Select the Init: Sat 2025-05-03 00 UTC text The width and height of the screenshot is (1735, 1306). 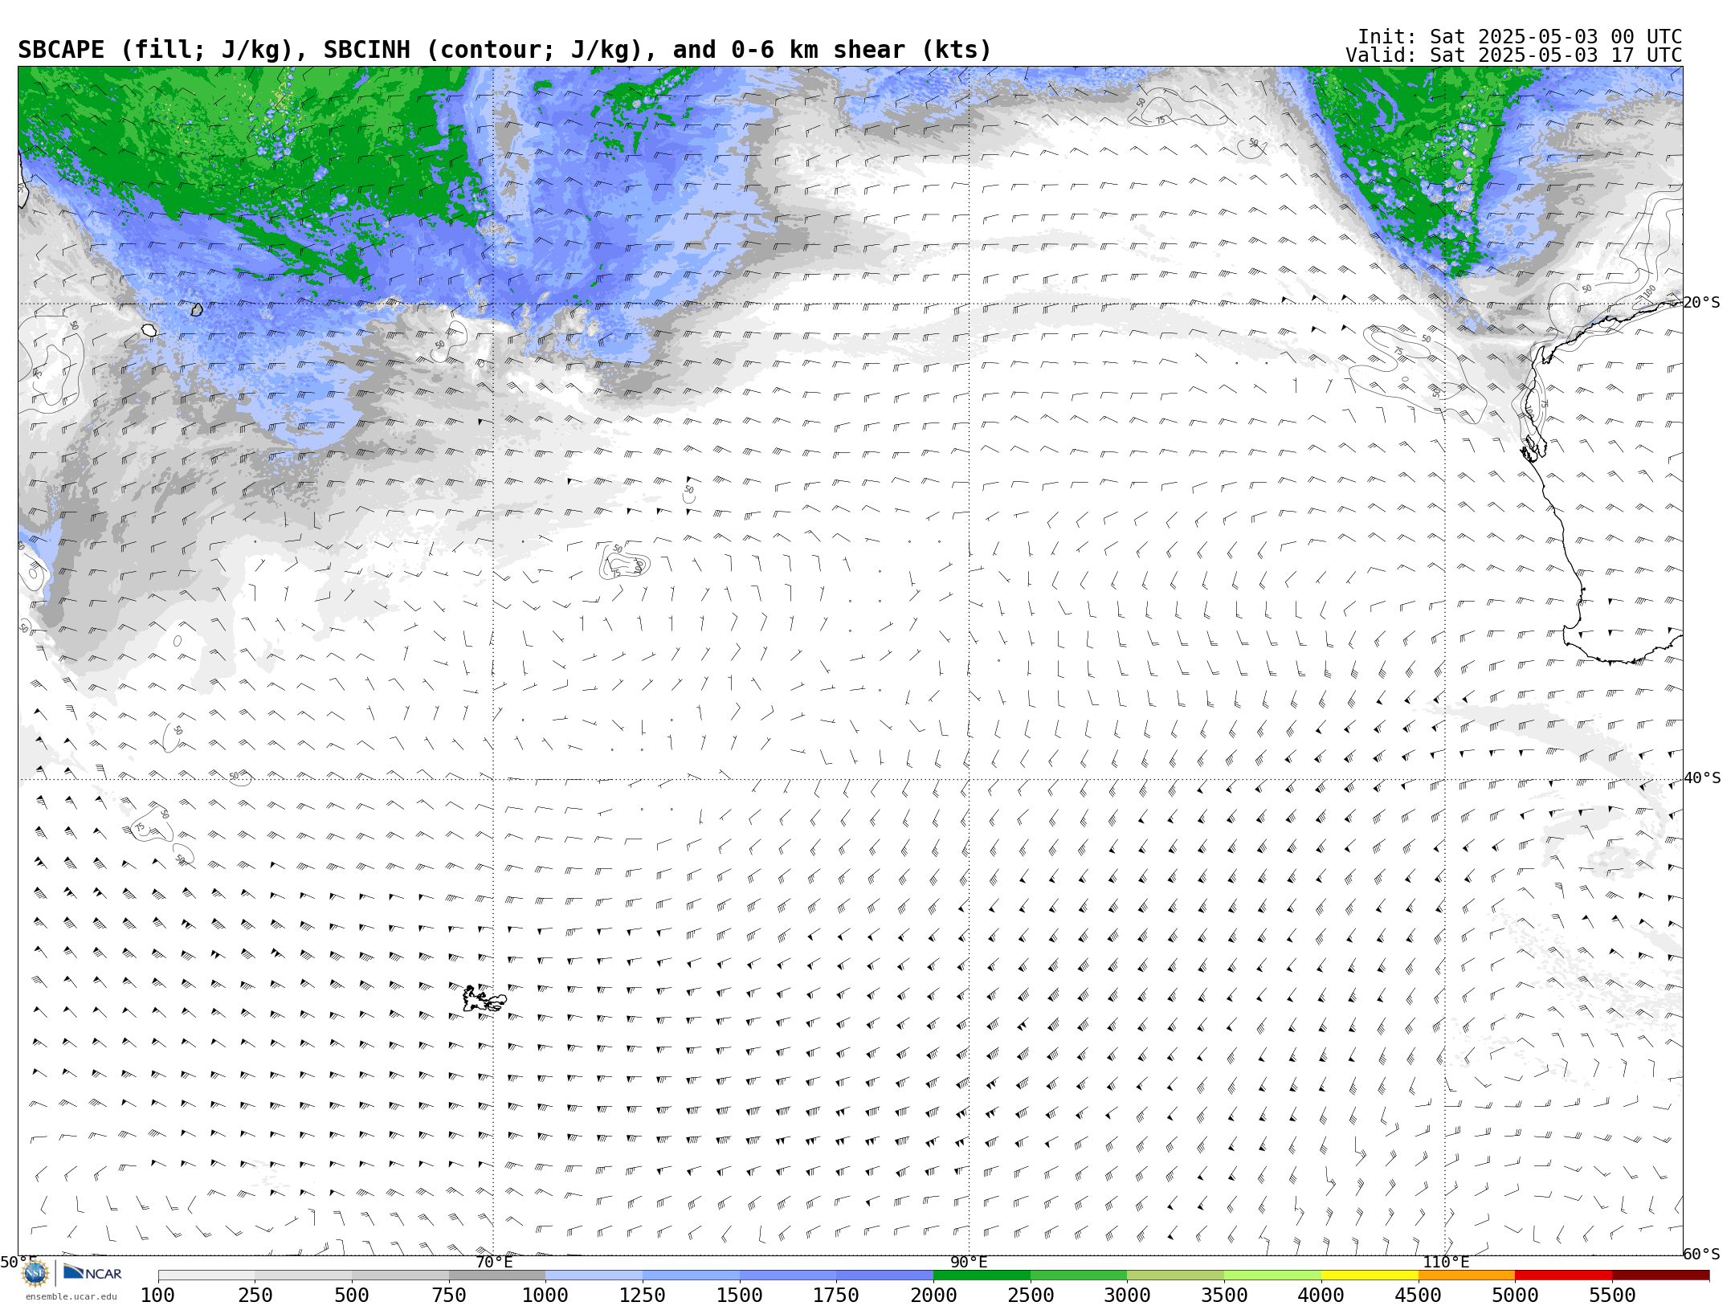[1520, 37]
